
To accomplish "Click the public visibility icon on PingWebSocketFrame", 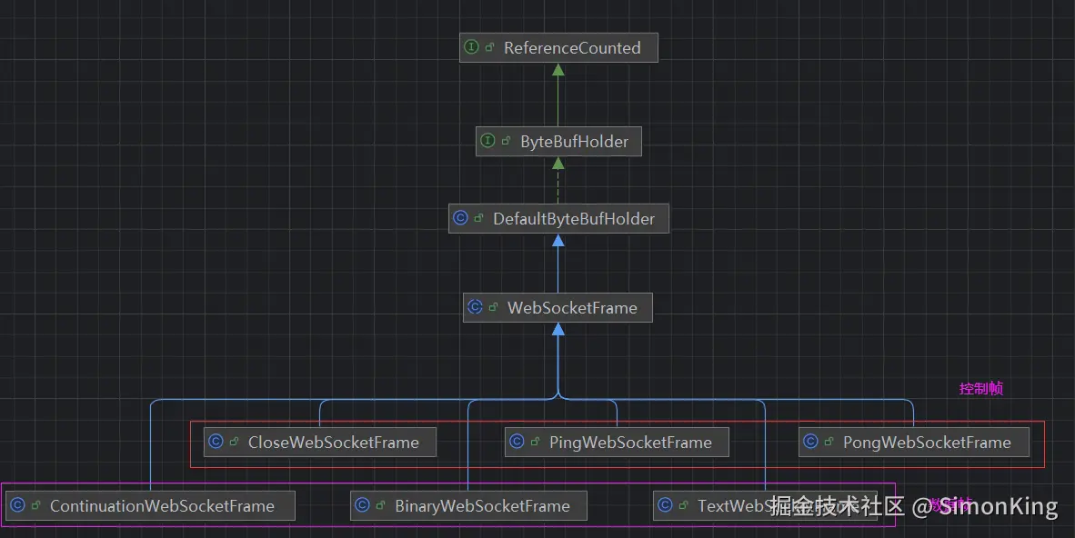I will [x=535, y=442].
